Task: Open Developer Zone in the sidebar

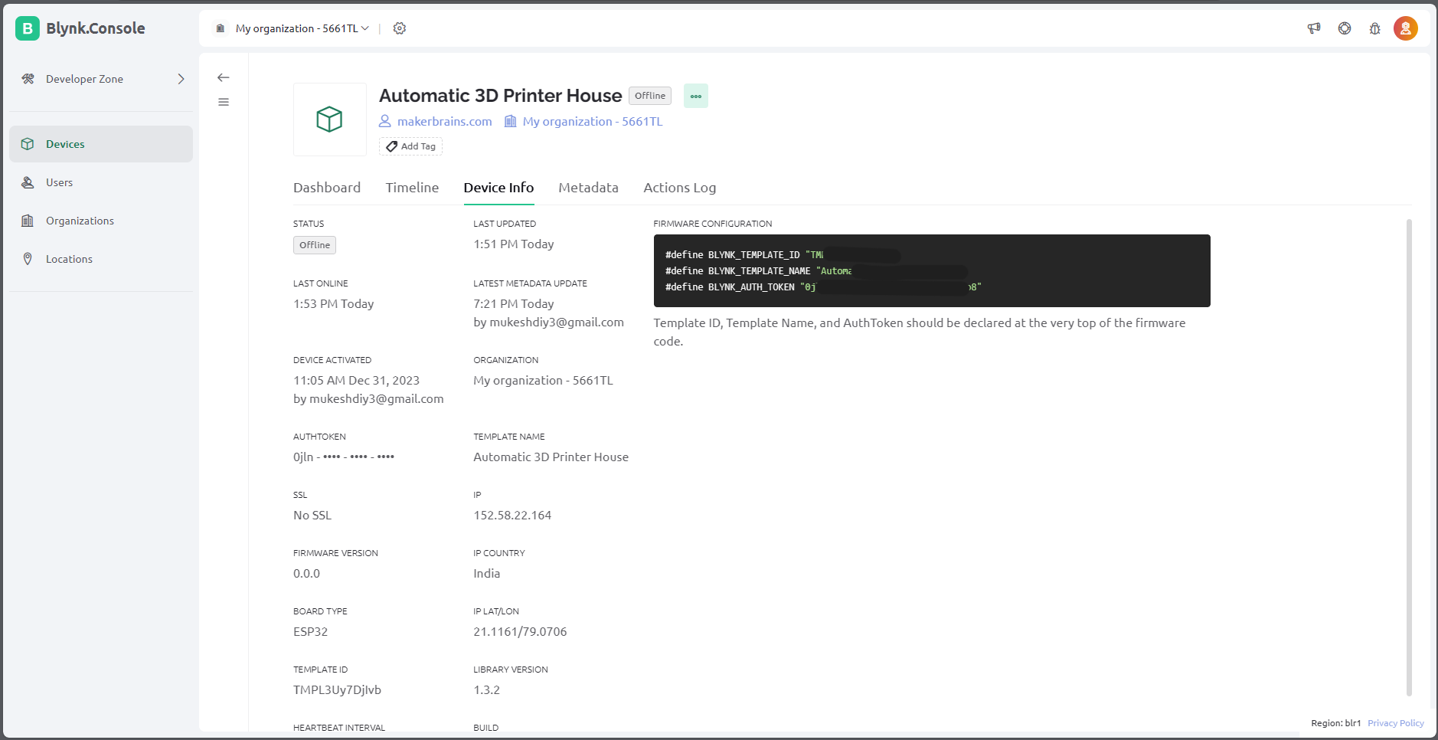Action: [x=101, y=79]
